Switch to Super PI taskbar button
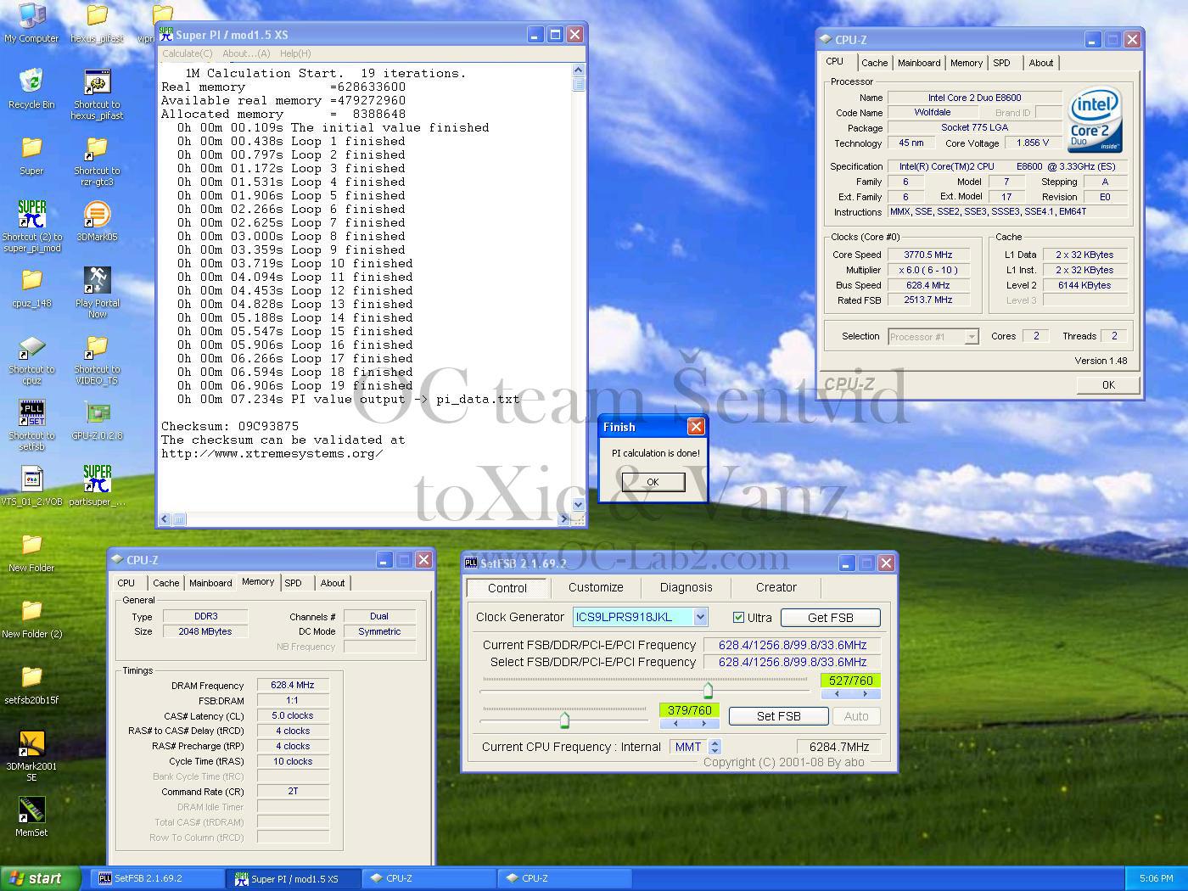Viewport: 1188px width, 891px height. 294,878
